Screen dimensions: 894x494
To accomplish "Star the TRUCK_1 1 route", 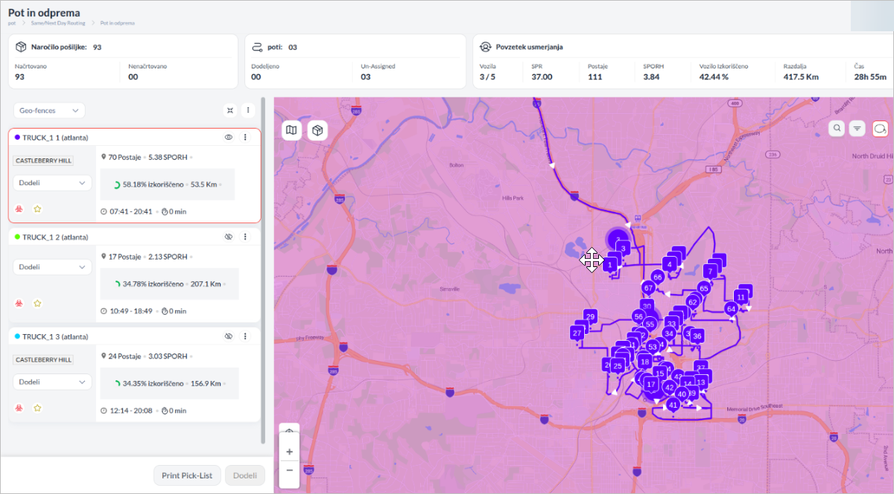I will click(37, 209).
